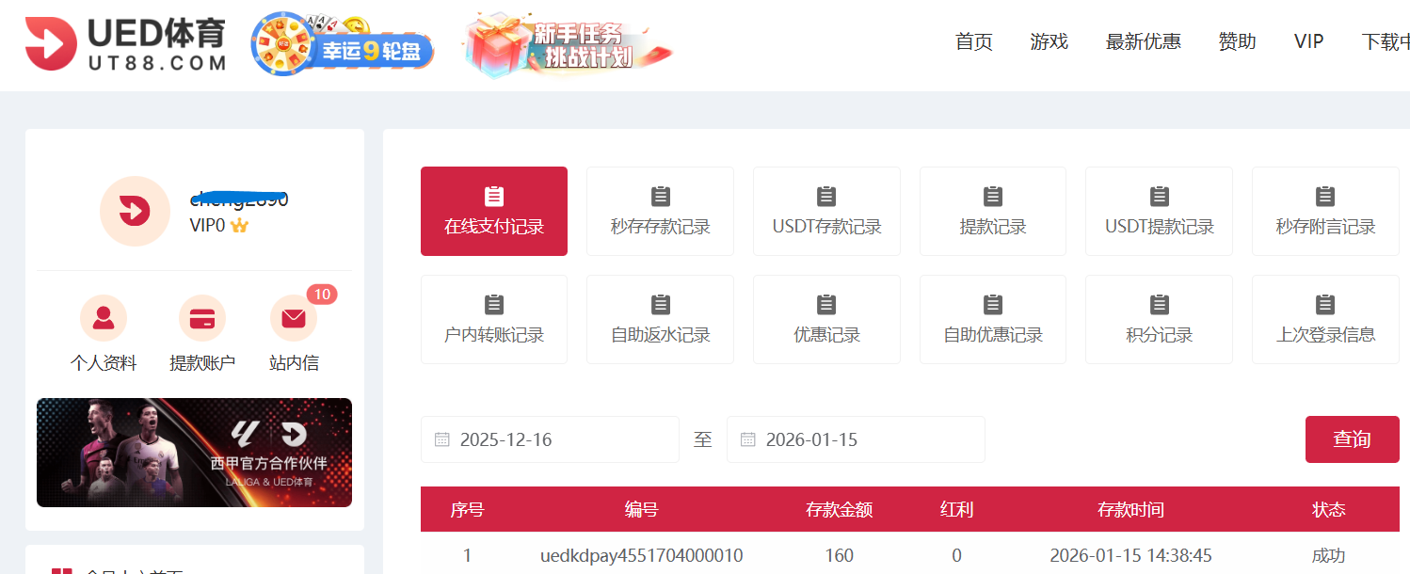The image size is (1410, 574).
Task: Open the 站内信 envelope with 10 unread
Action: tap(293, 318)
